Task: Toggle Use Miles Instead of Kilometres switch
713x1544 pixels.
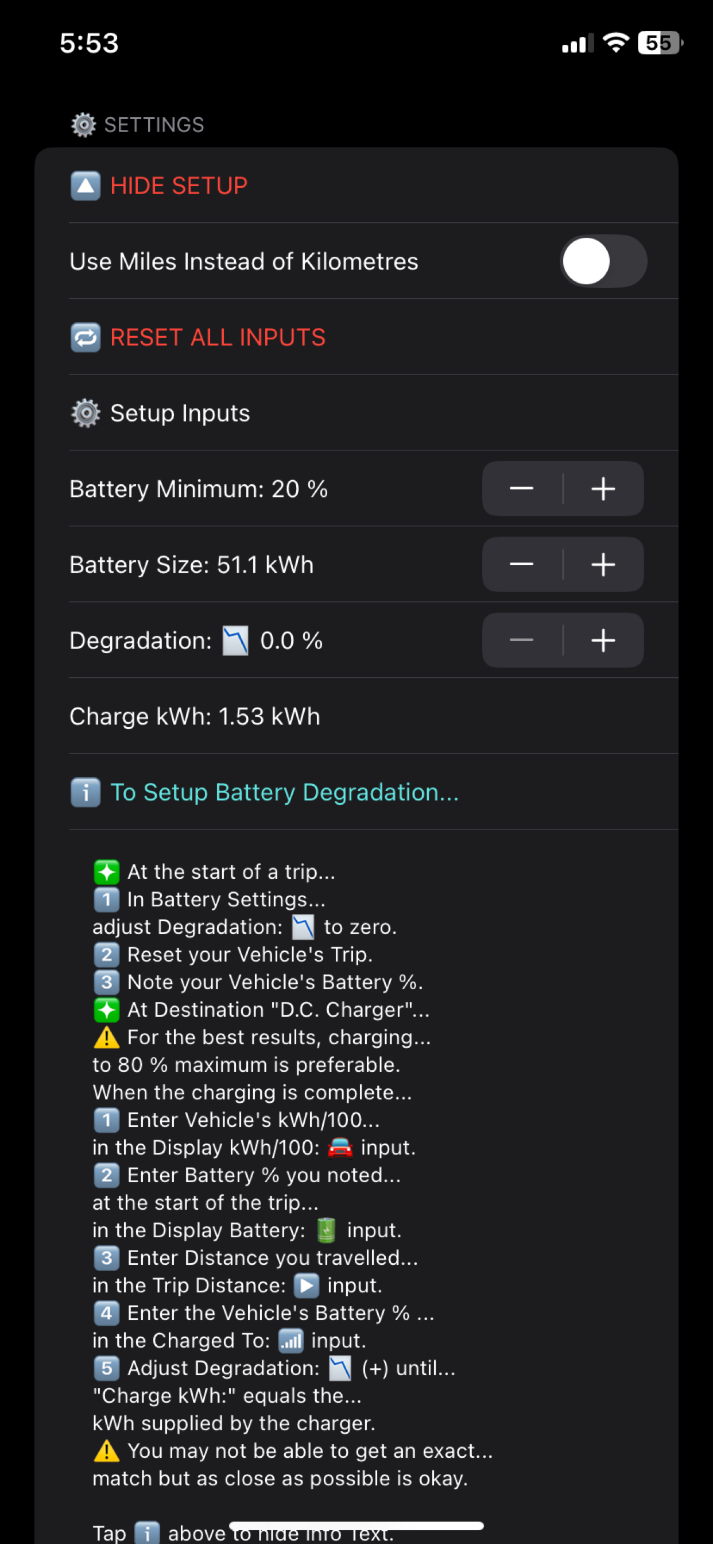Action: coord(603,261)
